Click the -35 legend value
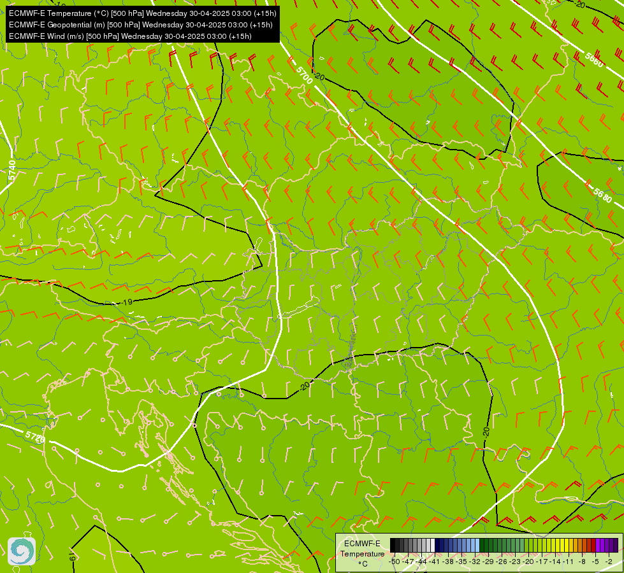Image resolution: width=624 pixels, height=573 pixels. (461, 562)
